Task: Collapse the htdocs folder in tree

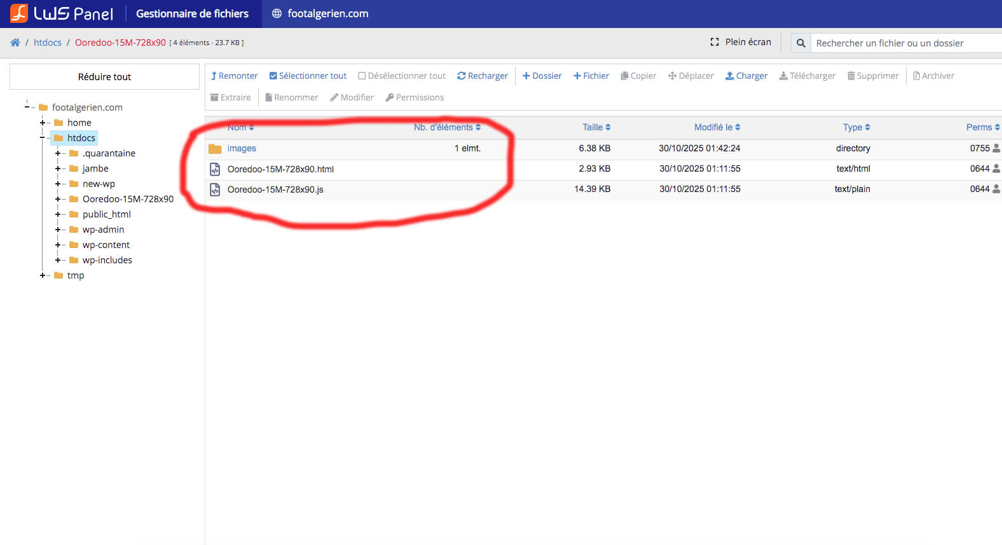Action: pyautogui.click(x=43, y=138)
